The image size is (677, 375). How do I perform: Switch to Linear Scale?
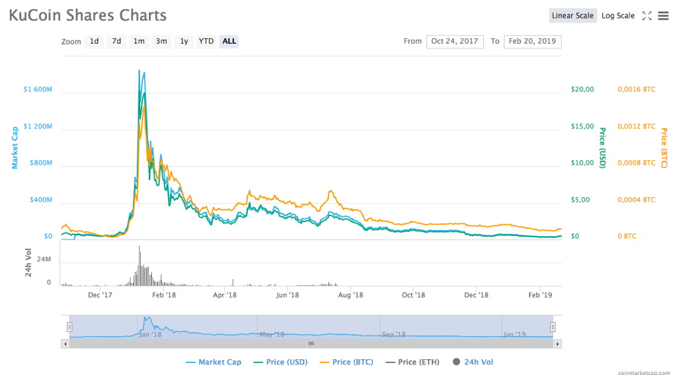click(573, 16)
